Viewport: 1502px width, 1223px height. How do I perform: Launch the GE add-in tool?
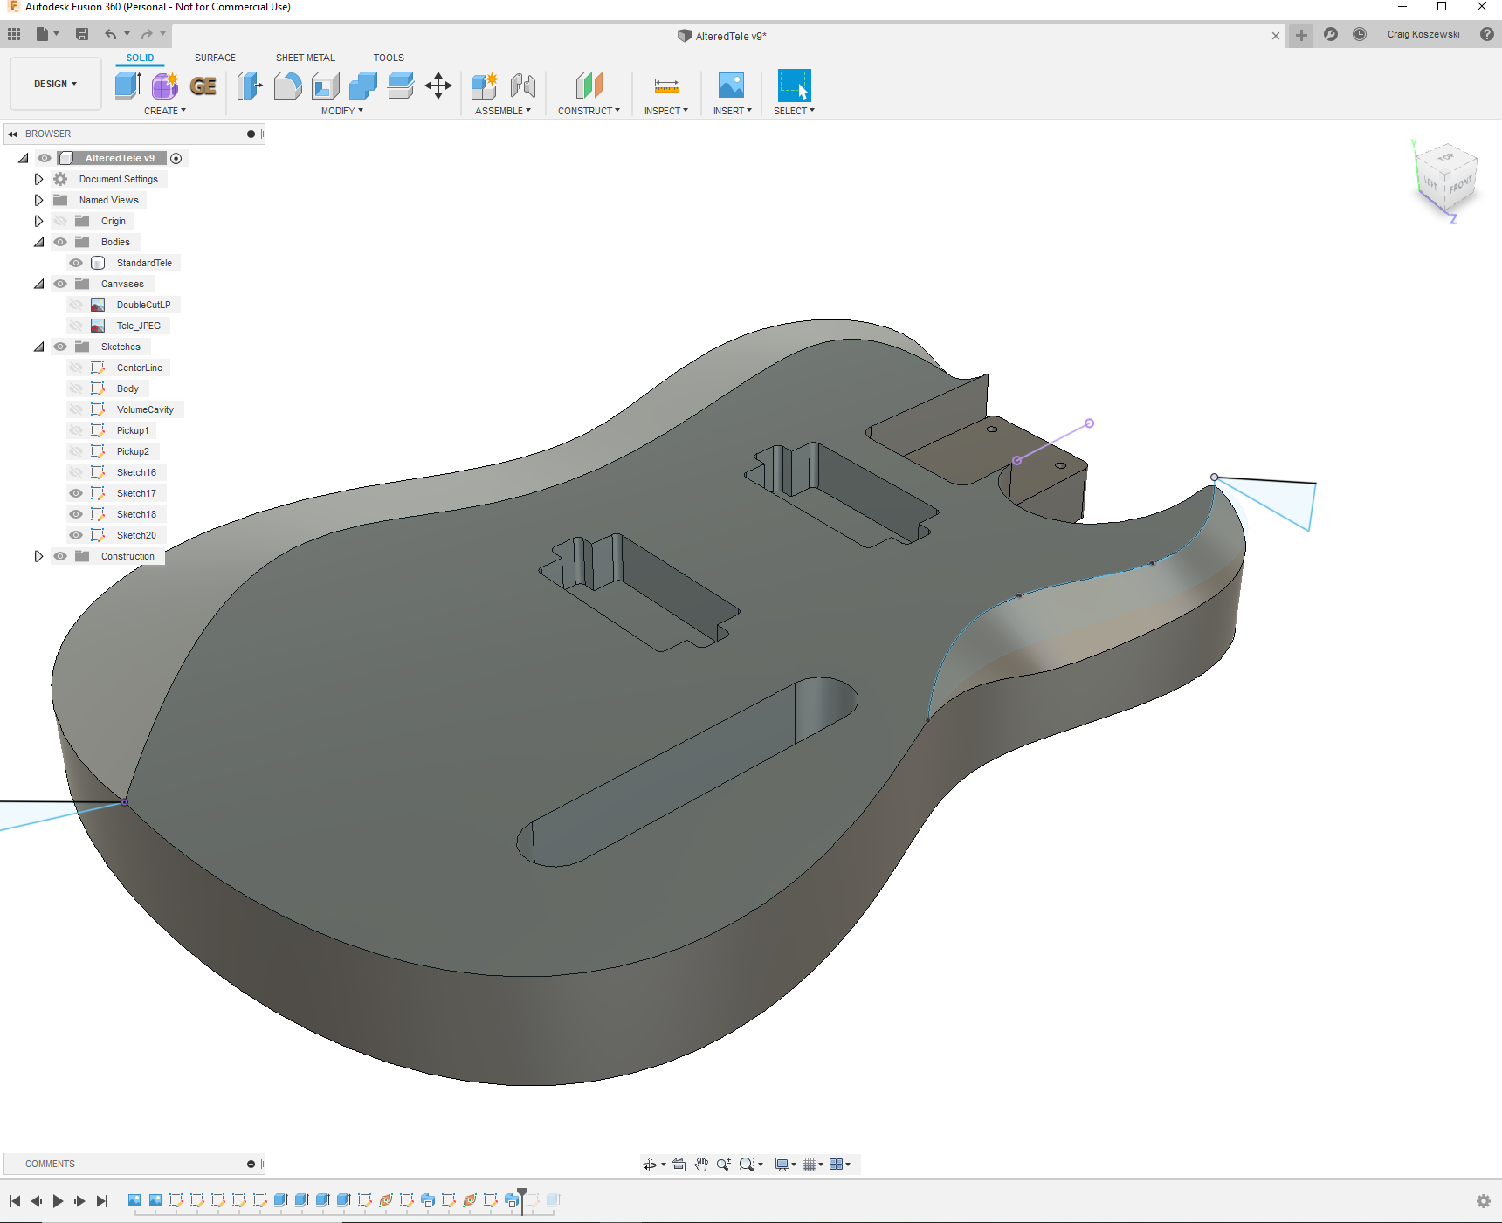203,86
